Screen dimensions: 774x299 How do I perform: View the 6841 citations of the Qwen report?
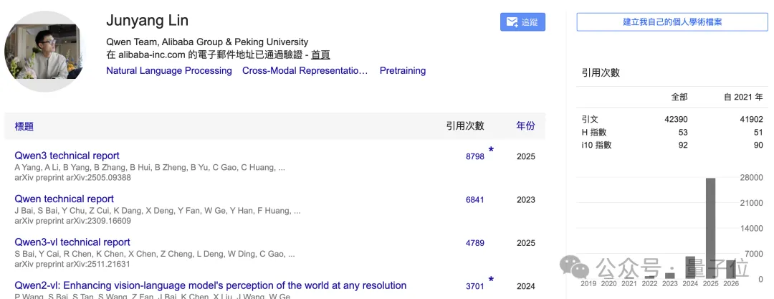[474, 200]
